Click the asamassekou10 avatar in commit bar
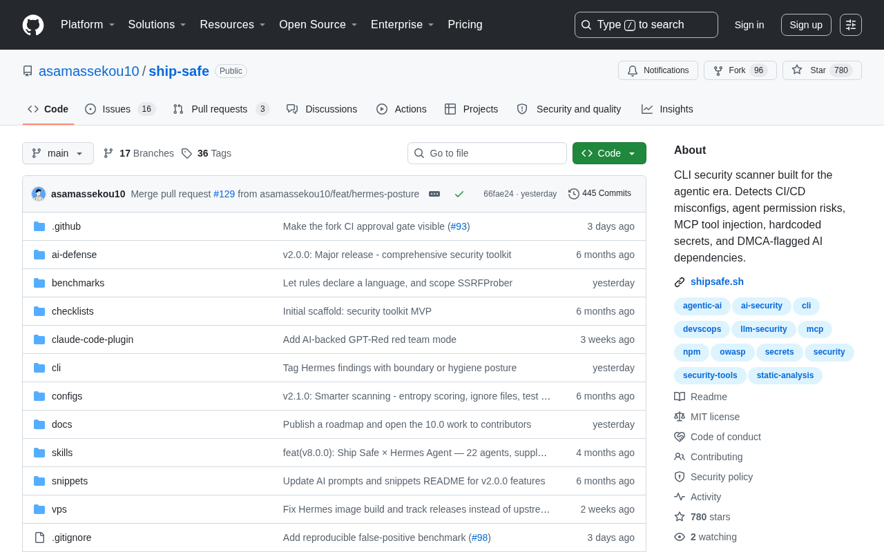 pos(39,194)
